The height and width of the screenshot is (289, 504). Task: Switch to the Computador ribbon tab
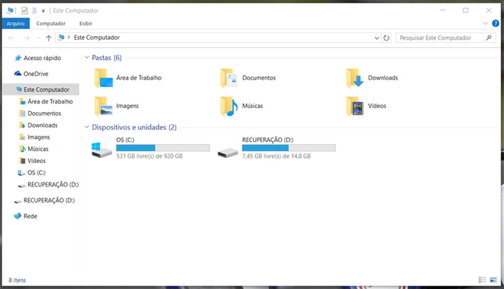[x=51, y=24]
